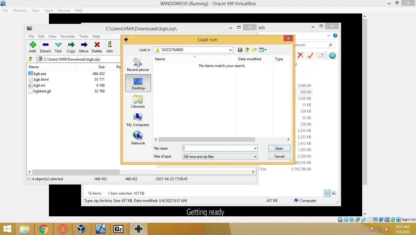Screen dimensions: 416x235
Task: Expand the File name dropdown arrow
Action: [x=255, y=148]
